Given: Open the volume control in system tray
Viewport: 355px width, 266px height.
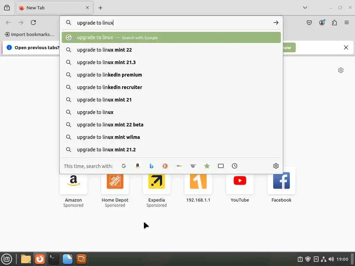Looking at the screenshot, I should [331, 259].
